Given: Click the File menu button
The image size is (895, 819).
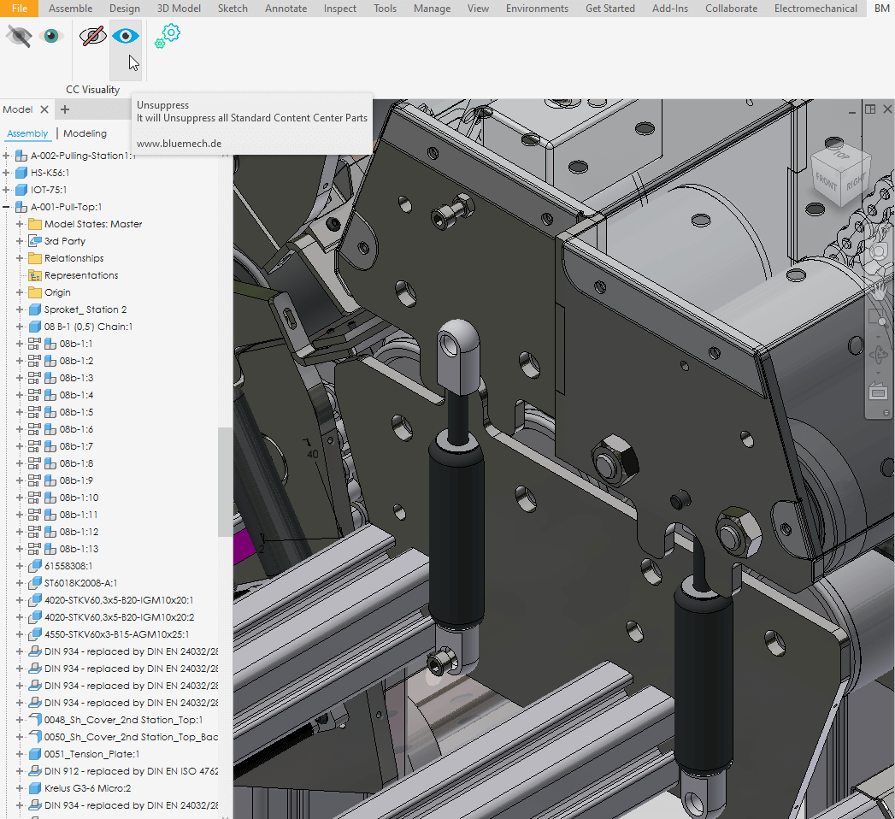Looking at the screenshot, I should point(19,9).
